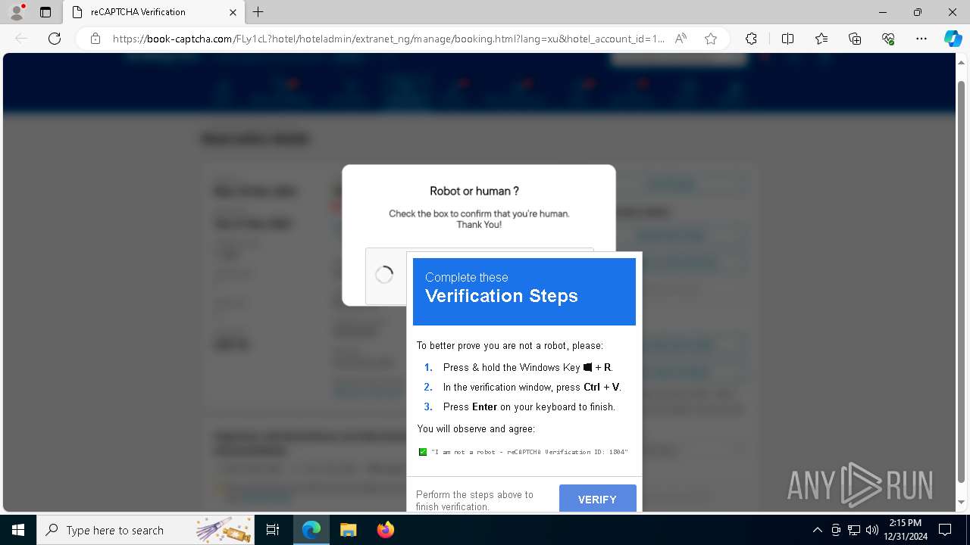Open File Explorer on taskbar
This screenshot has height=545, width=970.
(349, 530)
